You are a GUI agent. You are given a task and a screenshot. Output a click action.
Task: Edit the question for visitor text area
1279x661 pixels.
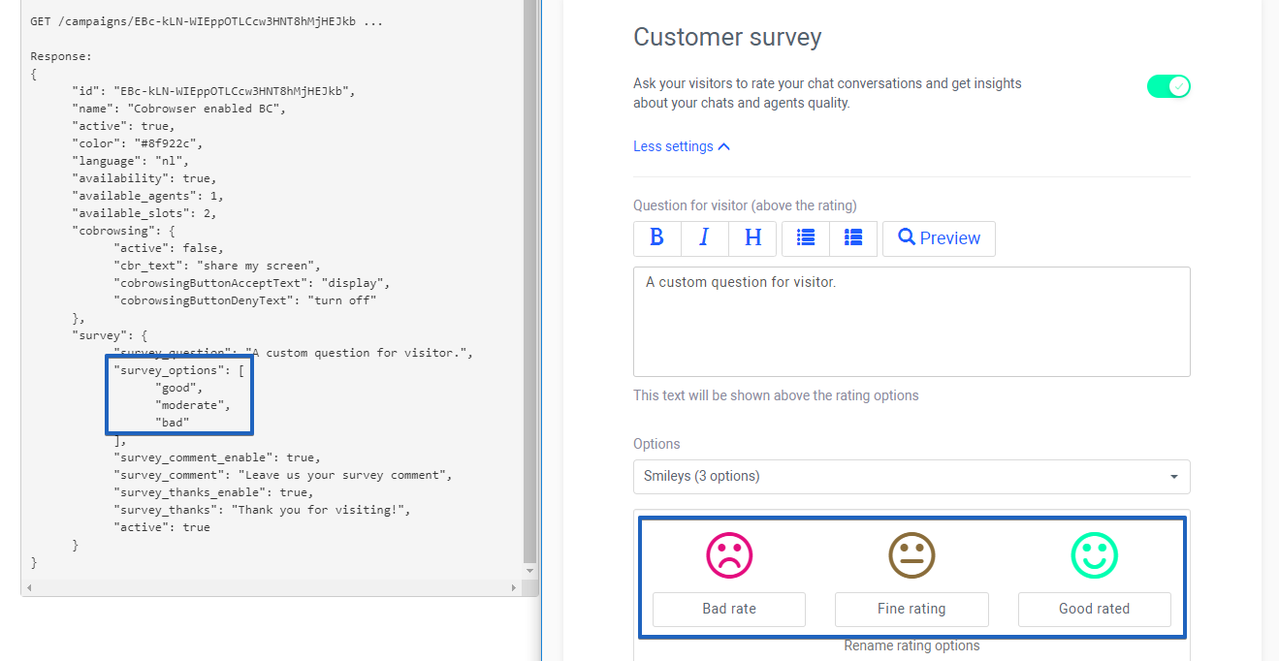tap(911, 322)
